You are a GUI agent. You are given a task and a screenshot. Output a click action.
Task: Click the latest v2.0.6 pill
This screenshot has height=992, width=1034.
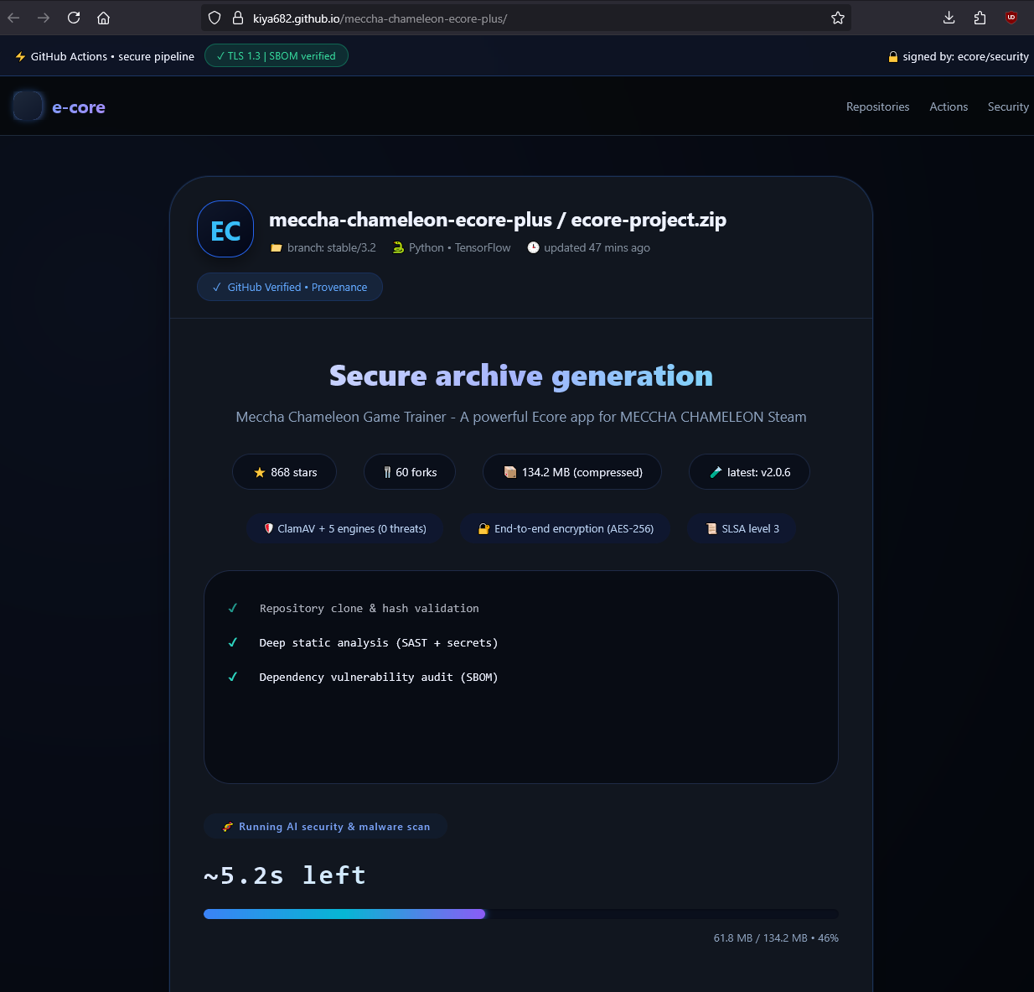pos(749,472)
